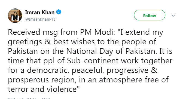Click the phrase "best wishes" in tweet
Image resolution: width=183 pixels, height=99 pixels.
(x=74, y=42)
